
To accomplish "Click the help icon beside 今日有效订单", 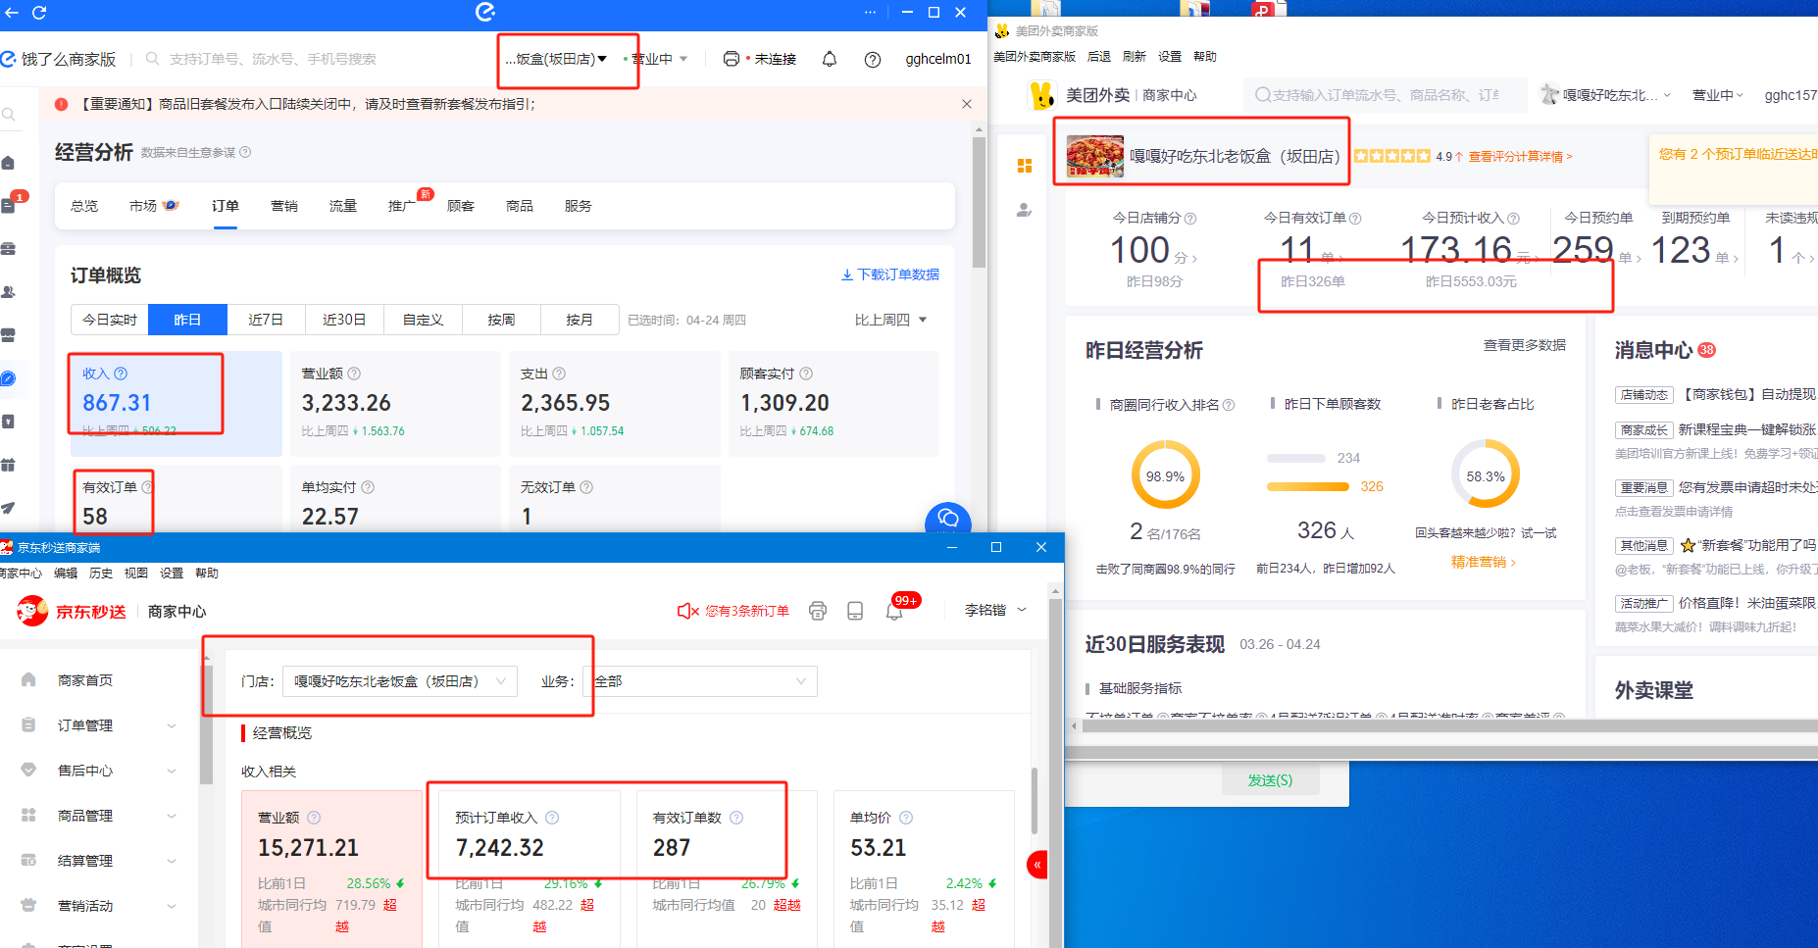I will point(1355,219).
